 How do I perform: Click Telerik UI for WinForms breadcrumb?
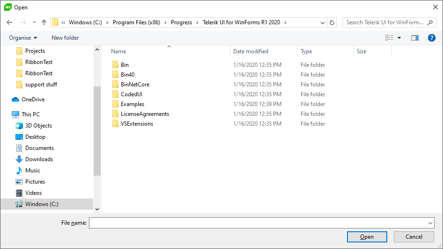[x=242, y=22]
